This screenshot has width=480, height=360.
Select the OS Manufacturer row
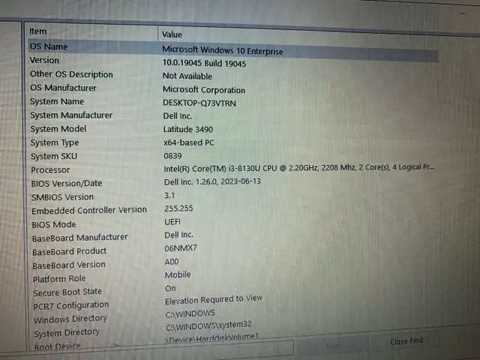(x=63, y=88)
